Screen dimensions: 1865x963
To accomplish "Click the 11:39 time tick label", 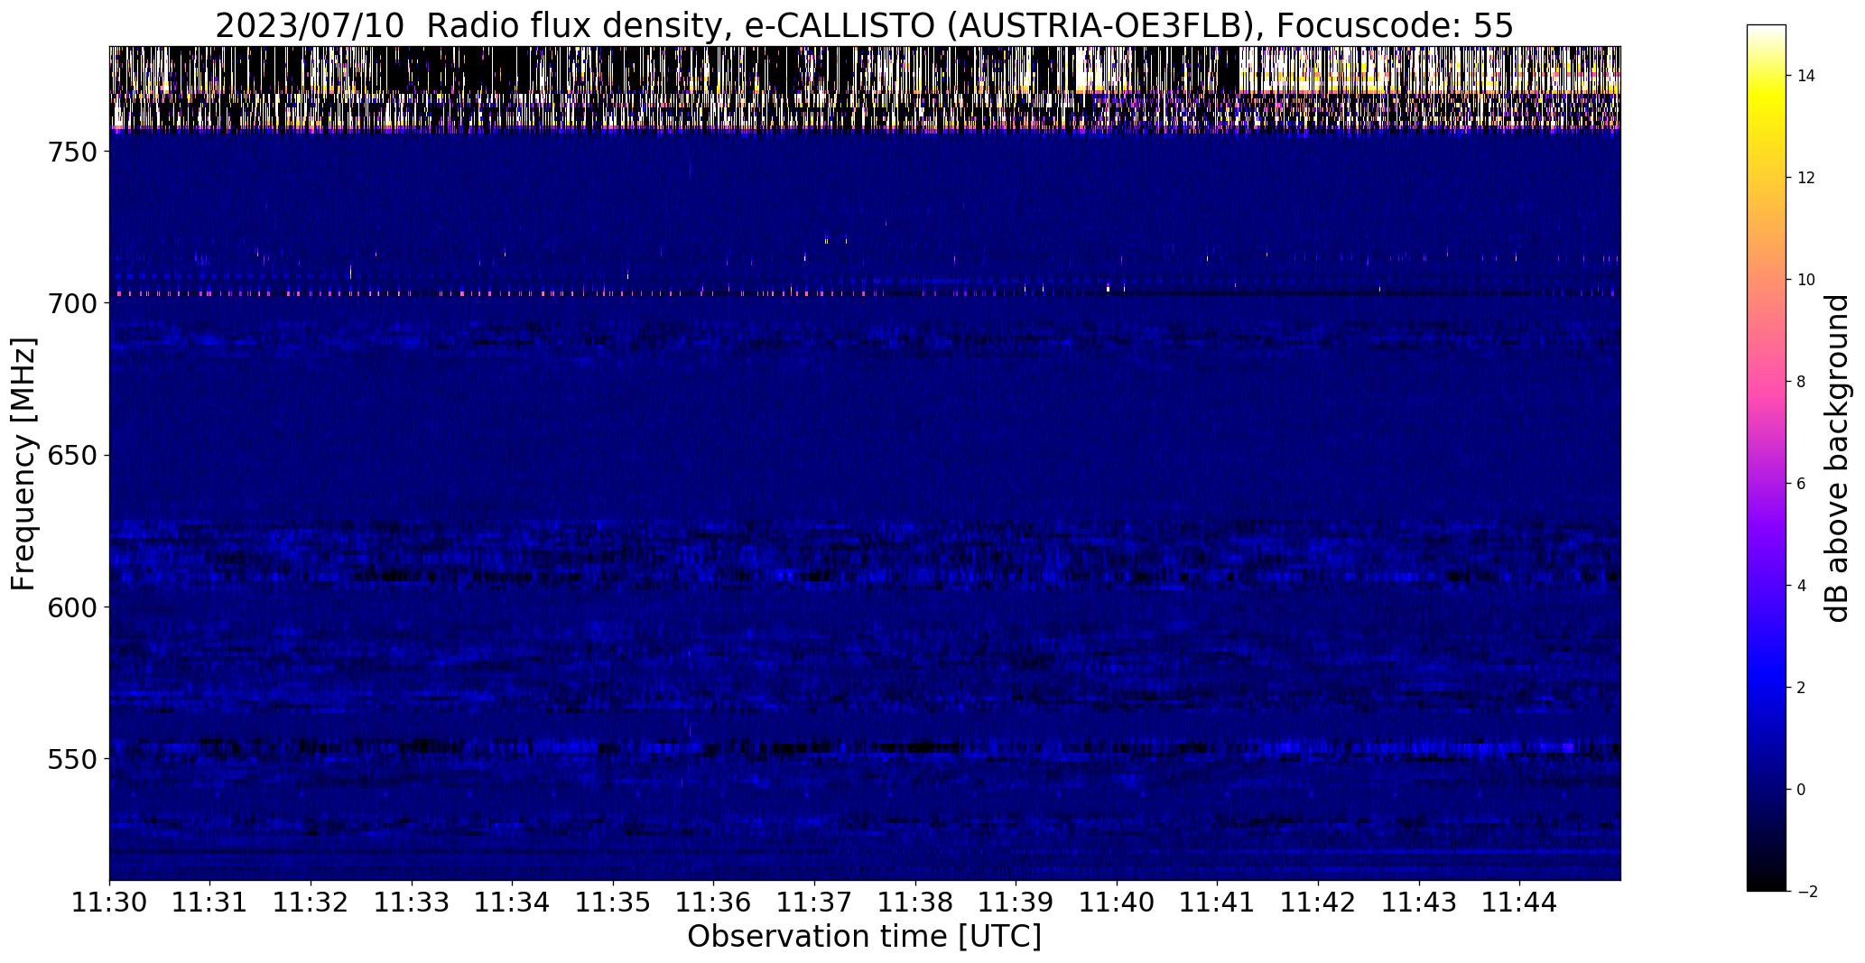I will click(x=1016, y=903).
